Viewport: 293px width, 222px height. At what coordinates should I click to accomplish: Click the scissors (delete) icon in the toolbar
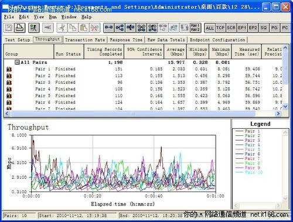pyautogui.click(x=95, y=28)
